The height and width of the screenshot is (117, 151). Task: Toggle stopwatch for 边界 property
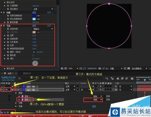(8, 35)
